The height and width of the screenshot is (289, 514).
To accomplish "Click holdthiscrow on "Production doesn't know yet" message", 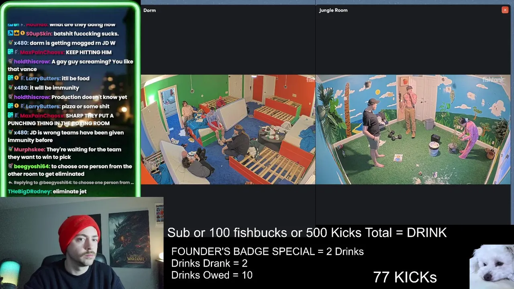I will click(32, 97).
